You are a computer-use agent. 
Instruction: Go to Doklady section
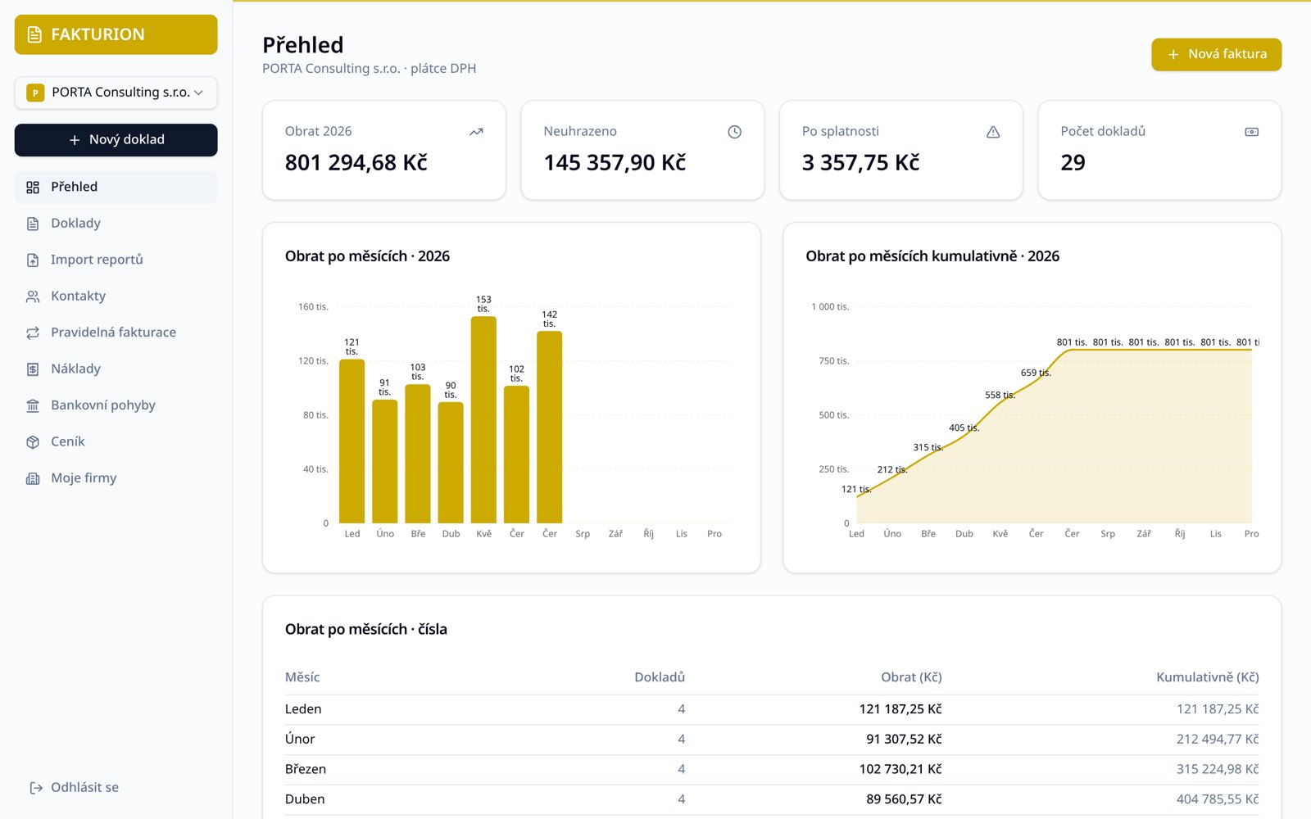[x=116, y=224]
